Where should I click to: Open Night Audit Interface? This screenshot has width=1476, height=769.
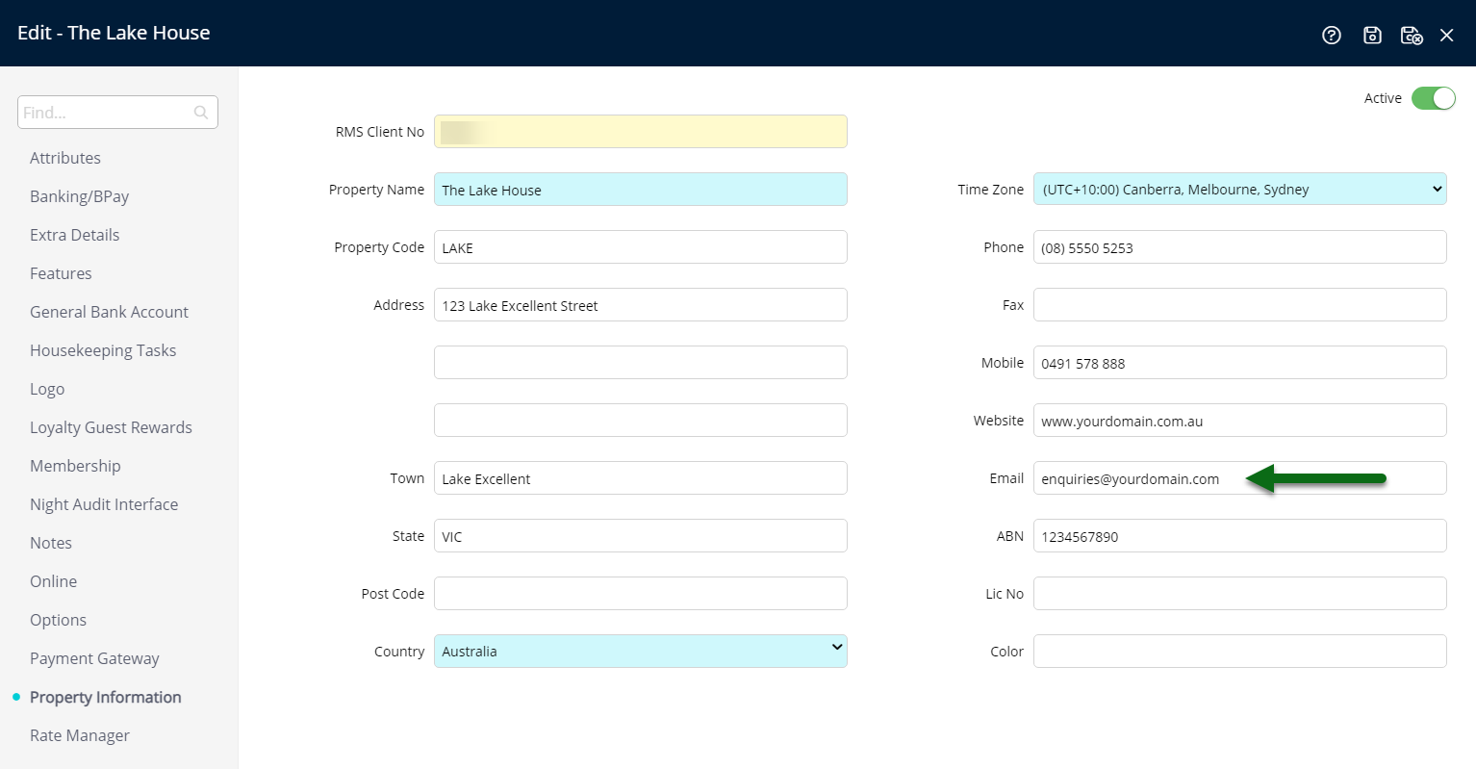[x=104, y=504]
